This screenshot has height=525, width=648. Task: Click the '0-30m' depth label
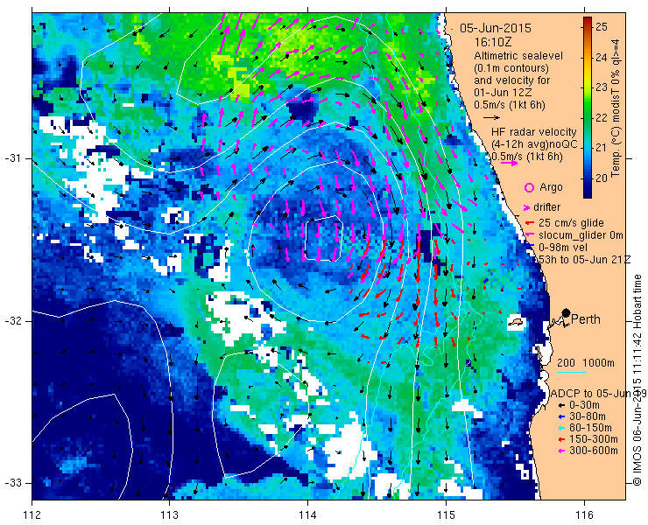584,406
